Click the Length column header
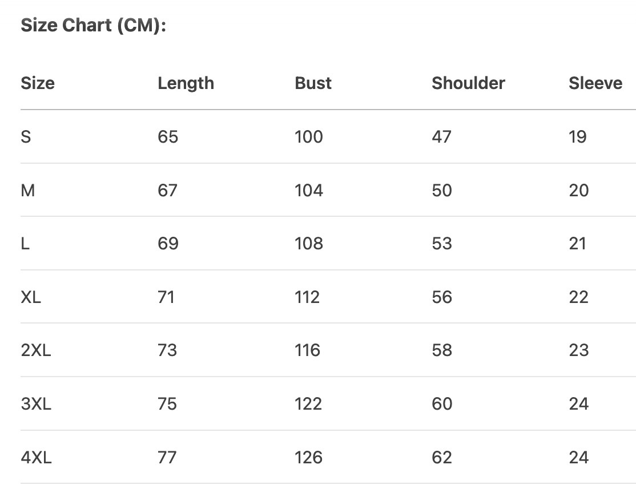 pyautogui.click(x=186, y=83)
